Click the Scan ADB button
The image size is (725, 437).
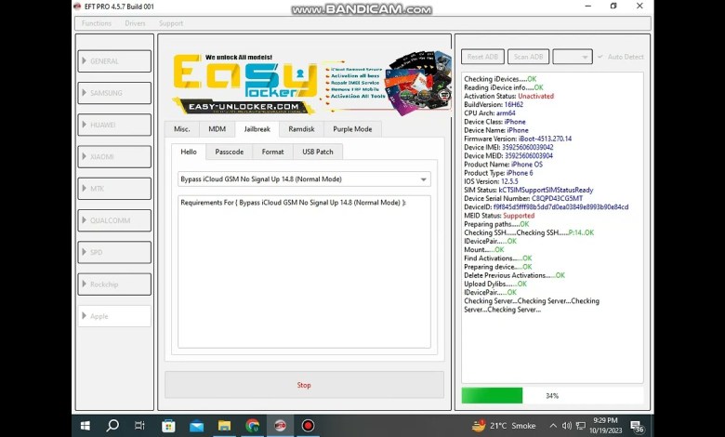click(x=528, y=57)
